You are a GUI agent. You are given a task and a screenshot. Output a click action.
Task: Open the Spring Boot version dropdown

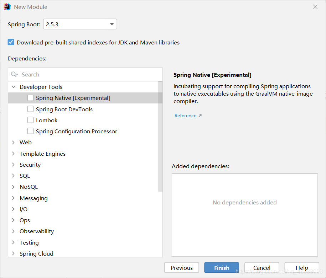pos(80,24)
